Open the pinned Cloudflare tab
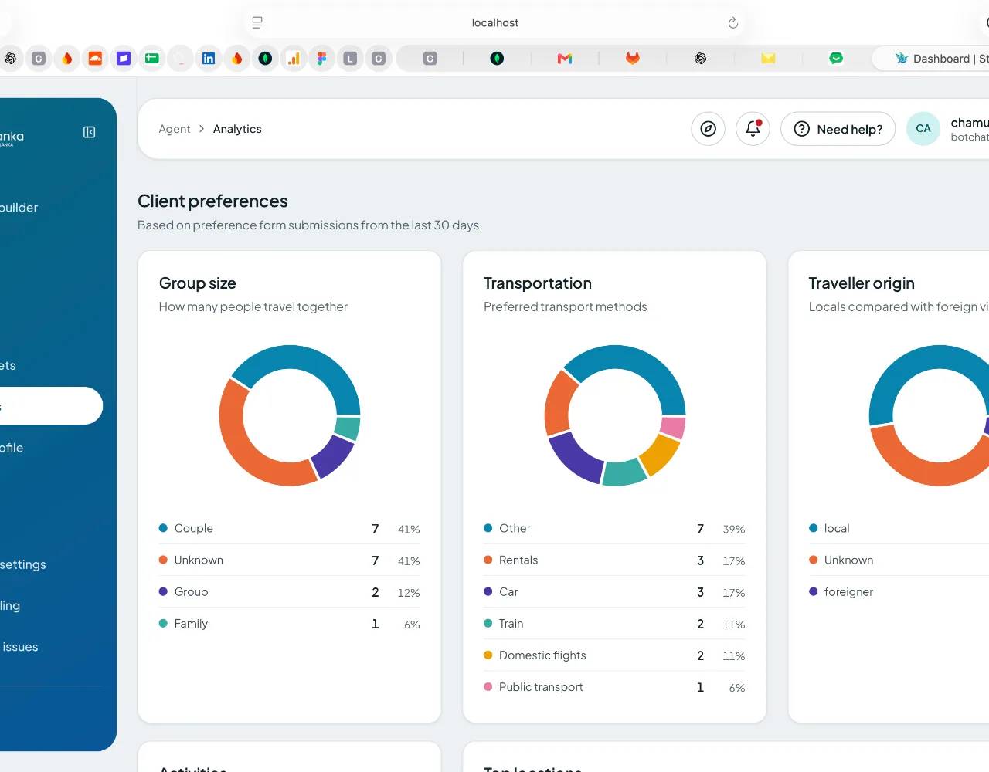This screenshot has width=989, height=772. click(96, 58)
